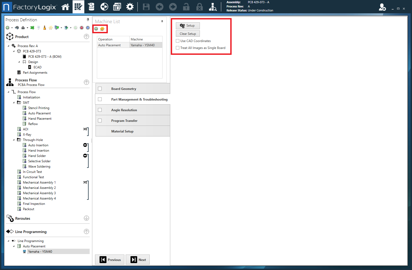Collapse the SMT process group

tap(14, 102)
